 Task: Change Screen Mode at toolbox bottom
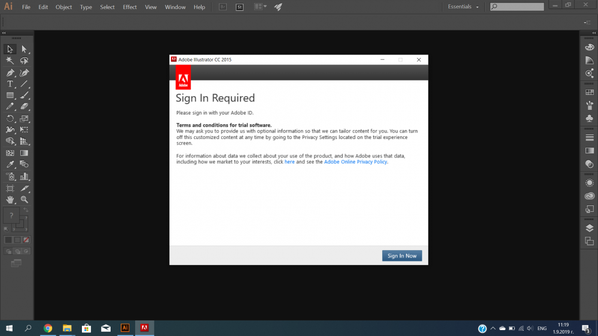(x=16, y=263)
